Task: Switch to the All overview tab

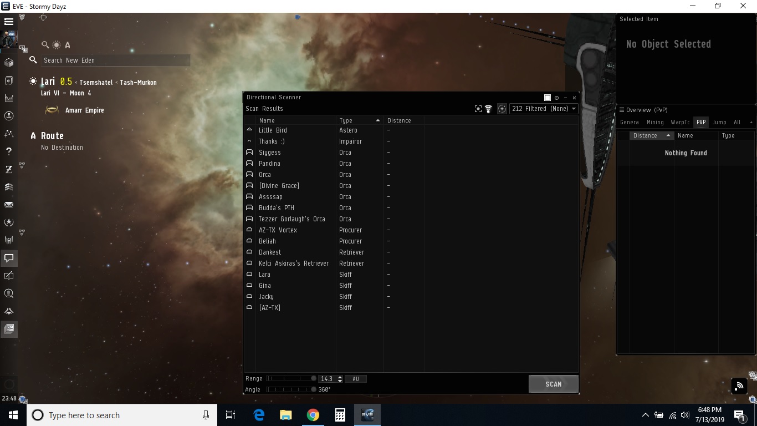Action: [736, 122]
